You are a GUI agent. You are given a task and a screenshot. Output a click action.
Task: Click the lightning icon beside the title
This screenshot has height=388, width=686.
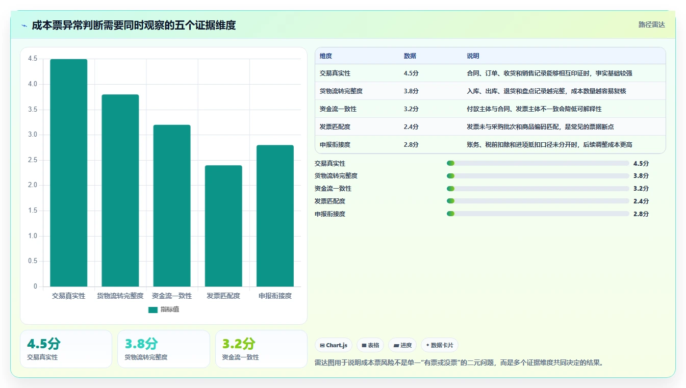pyautogui.click(x=24, y=25)
